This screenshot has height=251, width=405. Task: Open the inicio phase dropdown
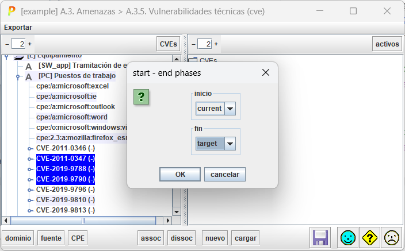230,109
